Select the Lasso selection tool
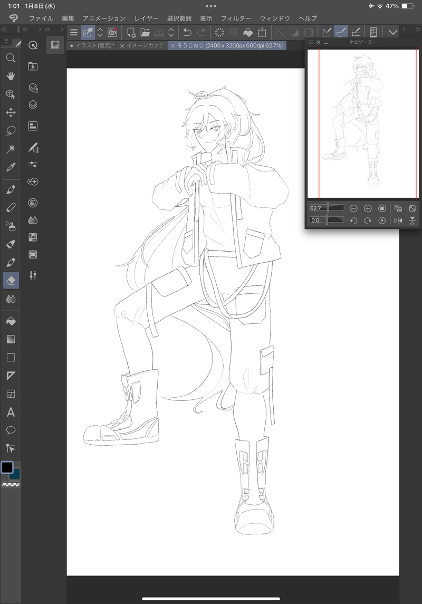The width and height of the screenshot is (422, 604). click(11, 131)
